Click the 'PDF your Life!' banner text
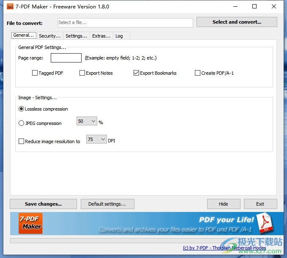 [x=227, y=220]
